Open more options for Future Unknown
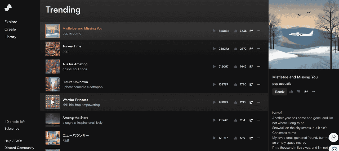Image resolution: width=339 pixels, height=151 pixels. [259, 85]
